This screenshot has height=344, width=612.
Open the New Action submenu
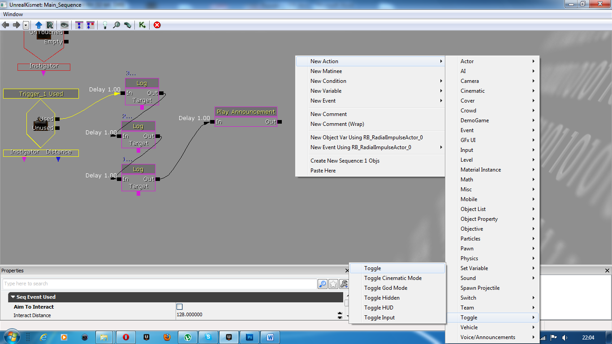tap(370, 61)
